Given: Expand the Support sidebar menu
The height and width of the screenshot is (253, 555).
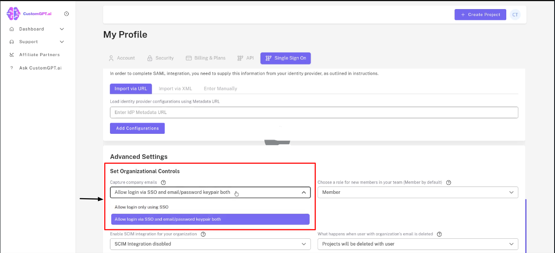Looking at the screenshot, I should point(62,42).
